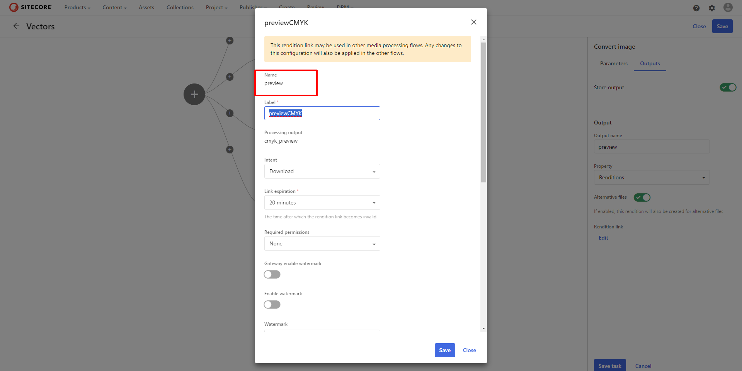742x371 pixels.
Task: Click Save in the previewCMYK dialog
Action: pos(445,350)
